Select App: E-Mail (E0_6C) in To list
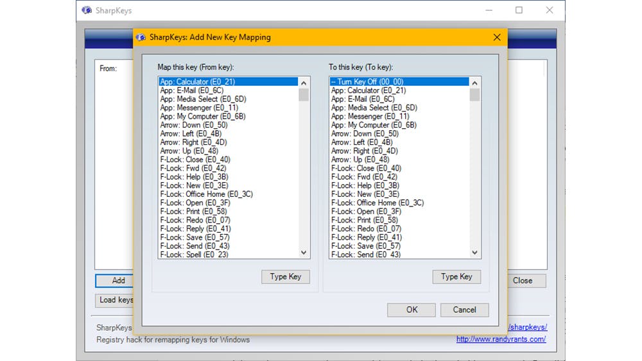The image size is (642, 361). (x=399, y=99)
